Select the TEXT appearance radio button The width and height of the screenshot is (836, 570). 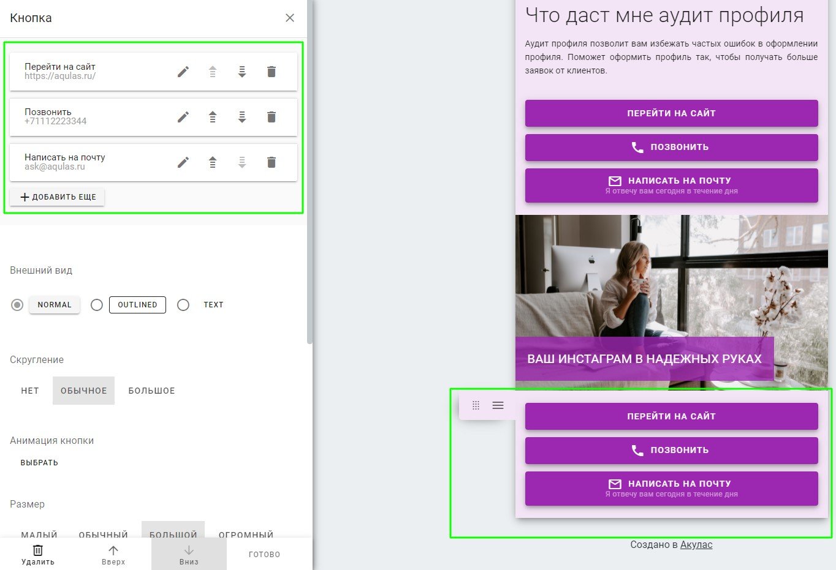tap(183, 305)
